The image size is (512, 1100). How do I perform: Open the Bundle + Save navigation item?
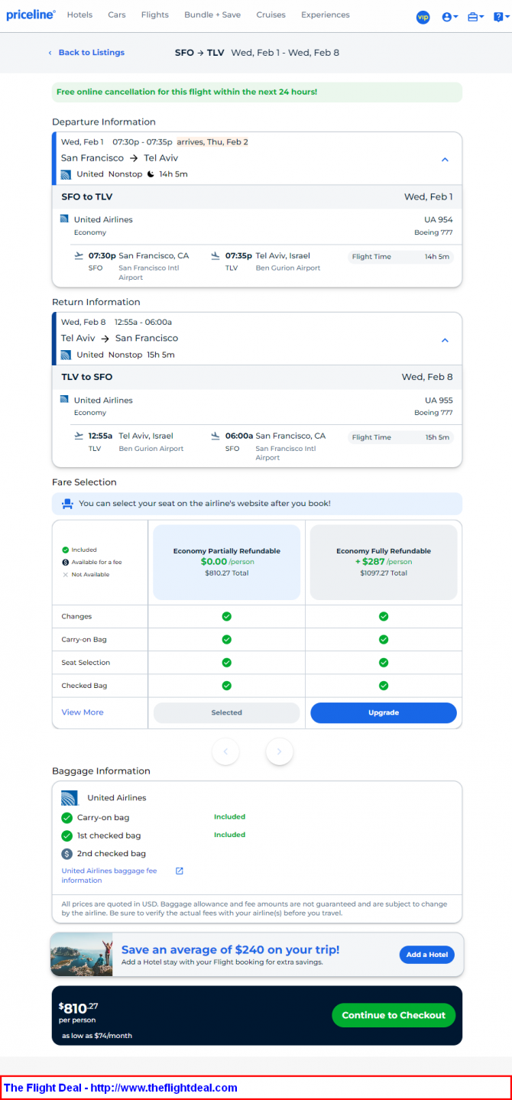[x=212, y=15]
